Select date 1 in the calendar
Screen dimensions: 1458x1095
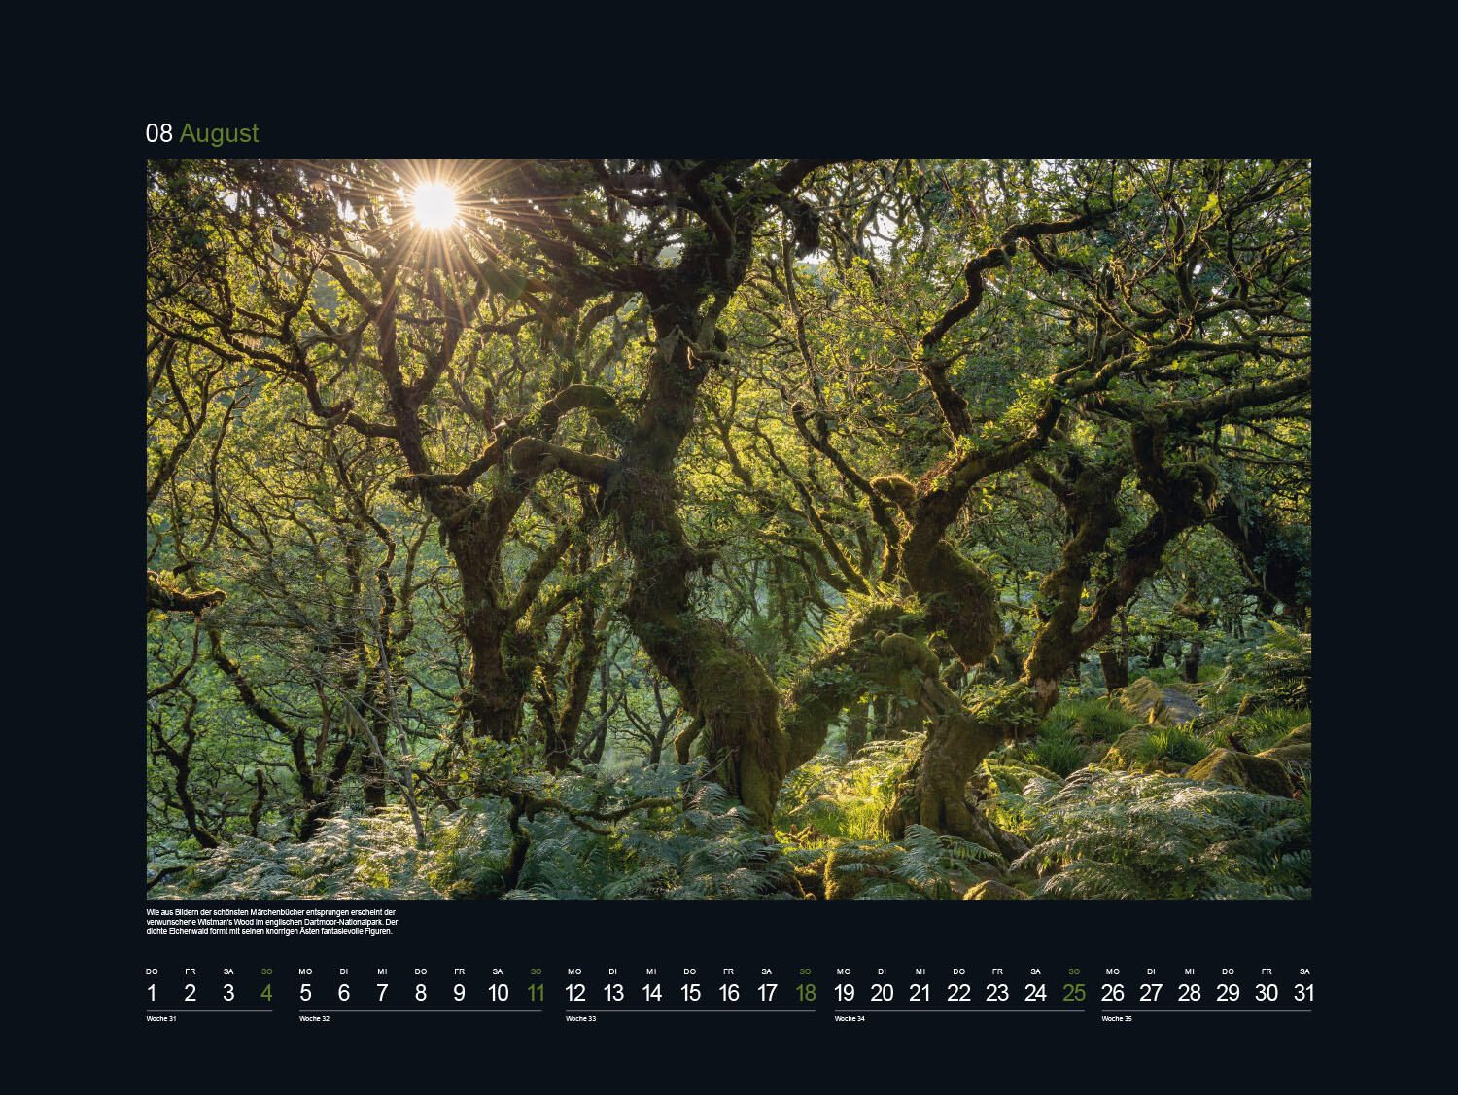[x=152, y=993]
